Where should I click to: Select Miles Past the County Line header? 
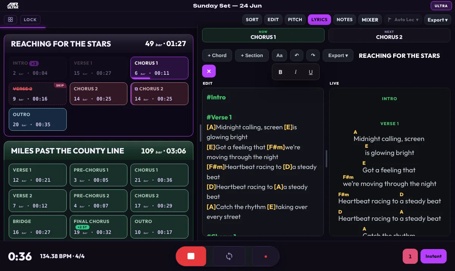point(99,151)
